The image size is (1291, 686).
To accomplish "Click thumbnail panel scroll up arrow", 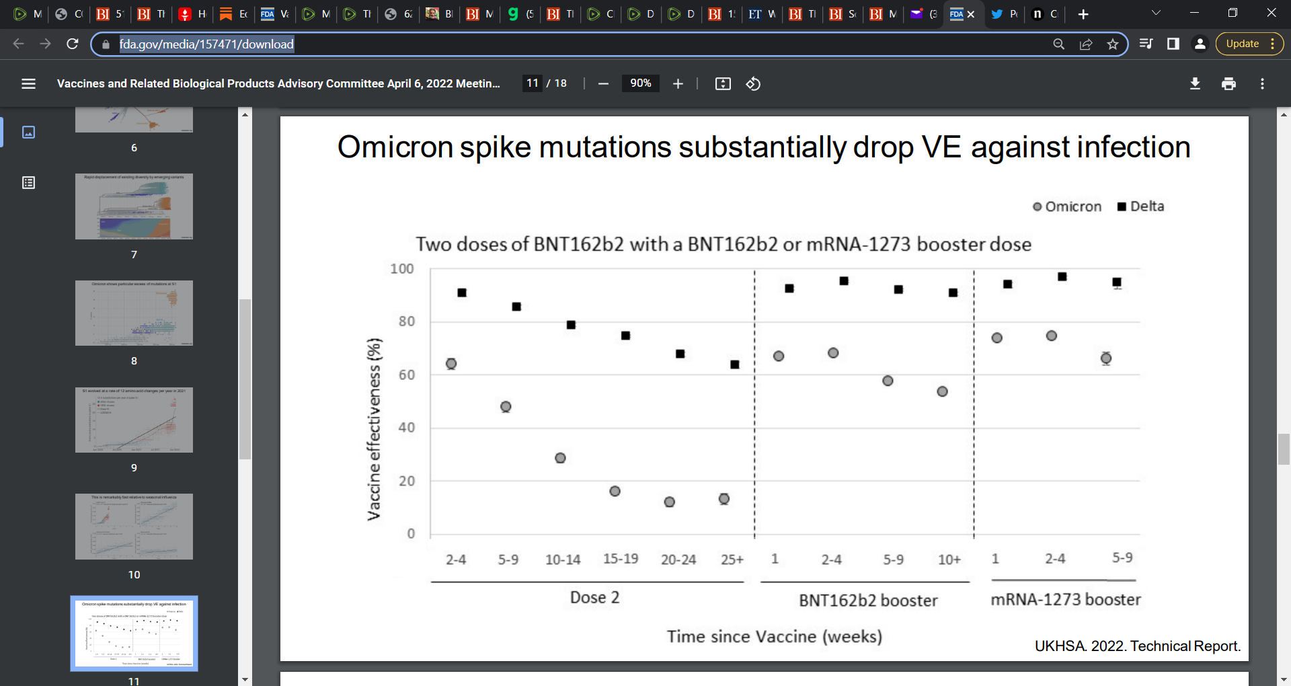I will [x=245, y=114].
